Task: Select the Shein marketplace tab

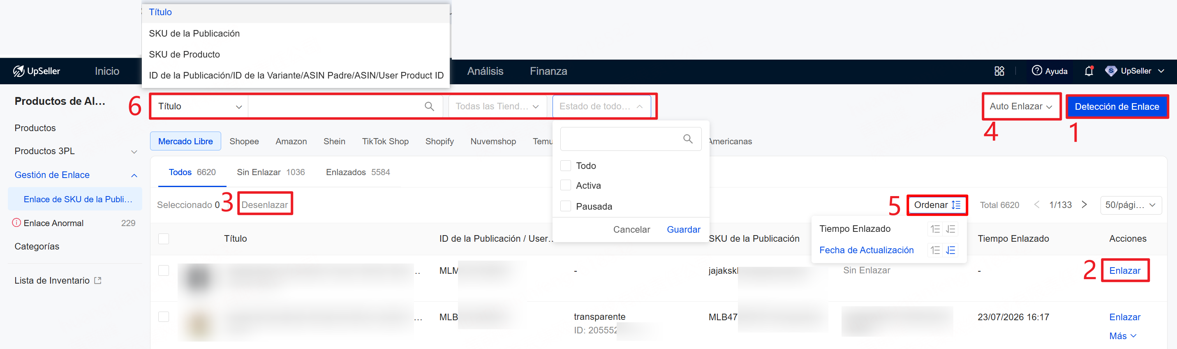Action: click(x=334, y=141)
